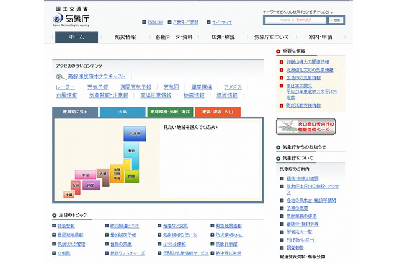Switch to the blue 天気 tab

pyautogui.click(x=123, y=112)
